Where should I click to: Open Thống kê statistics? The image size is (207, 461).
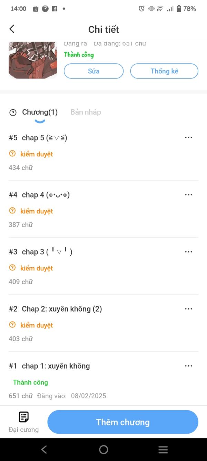[x=164, y=71]
